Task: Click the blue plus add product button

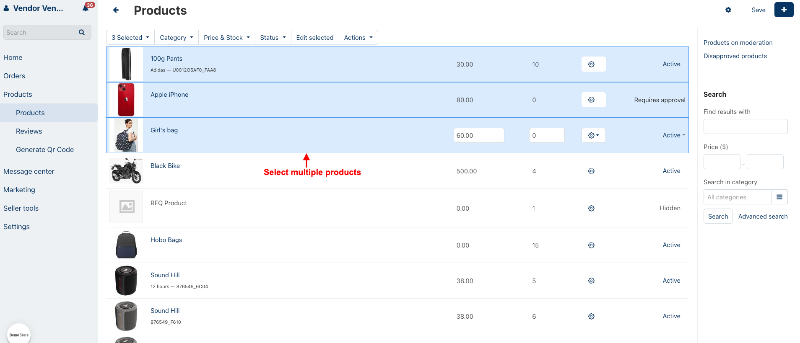Action: pos(784,10)
